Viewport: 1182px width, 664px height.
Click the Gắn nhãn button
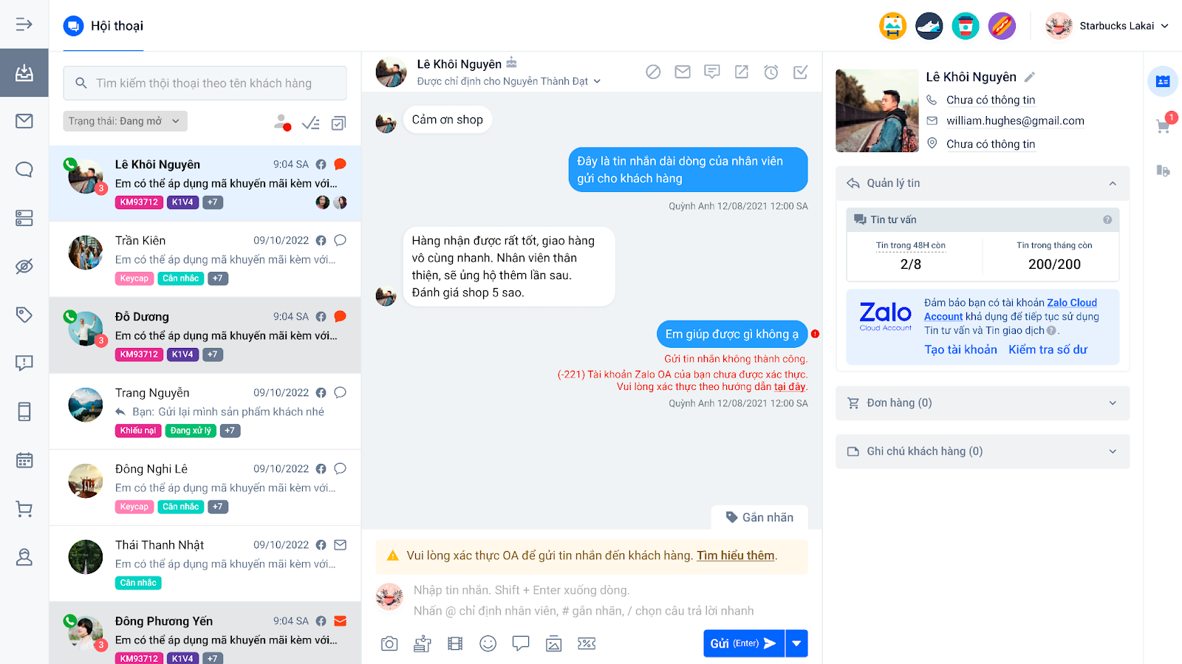pos(759,518)
